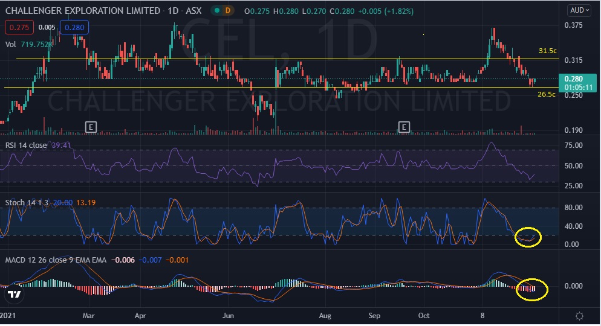The width and height of the screenshot is (601, 326).
Task: Click the MACD signal value -0.001
Action: [x=177, y=260]
